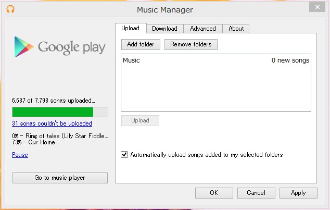Toggle the automatic upload songs checkbox
The image size is (330, 210).
[124, 155]
